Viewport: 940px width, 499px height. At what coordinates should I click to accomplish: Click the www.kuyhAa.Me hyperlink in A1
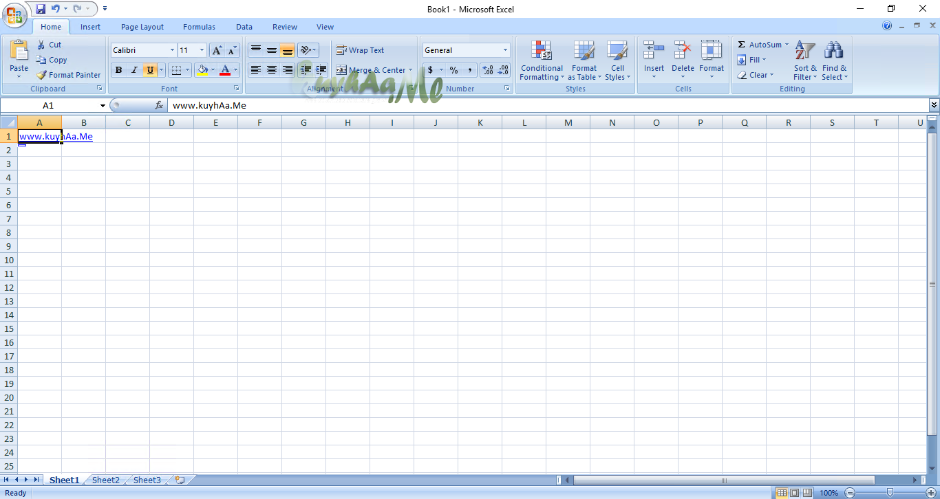pyautogui.click(x=56, y=136)
